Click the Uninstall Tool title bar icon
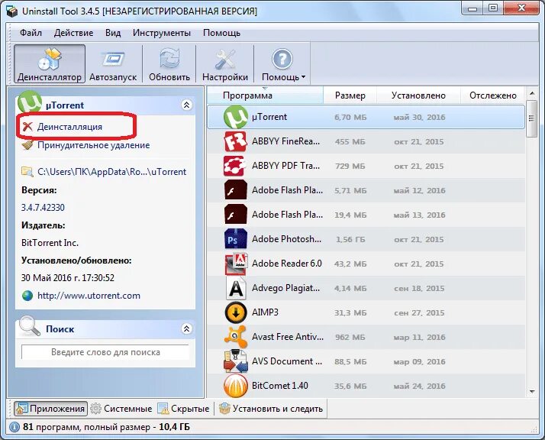This screenshot has height=440, width=545. coord(11,11)
